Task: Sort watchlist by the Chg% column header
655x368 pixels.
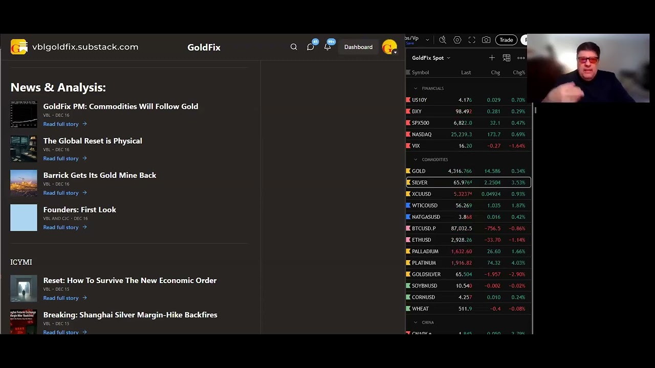Action: click(x=519, y=73)
